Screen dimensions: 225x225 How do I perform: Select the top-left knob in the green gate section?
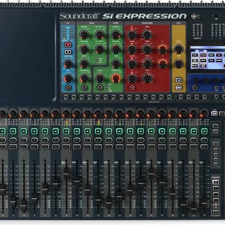[x=84, y=34]
